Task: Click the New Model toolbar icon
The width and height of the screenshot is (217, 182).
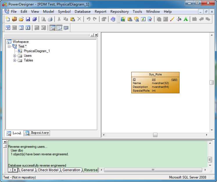Action: (8, 19)
